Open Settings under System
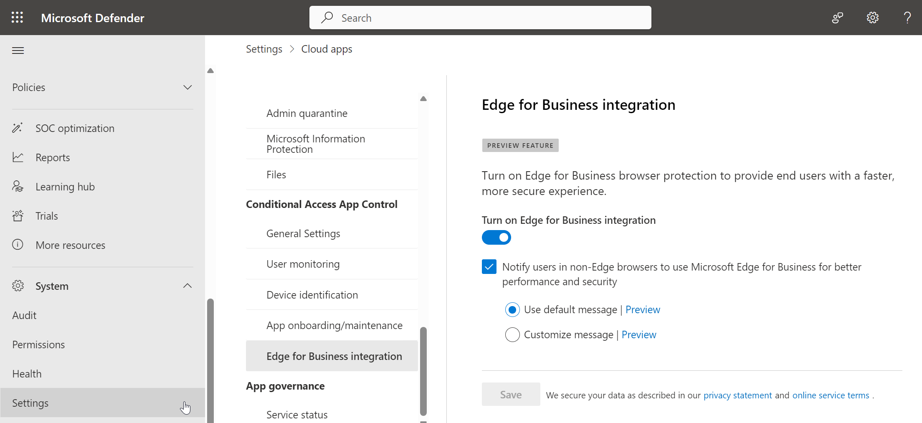The image size is (922, 423). [x=102, y=403]
